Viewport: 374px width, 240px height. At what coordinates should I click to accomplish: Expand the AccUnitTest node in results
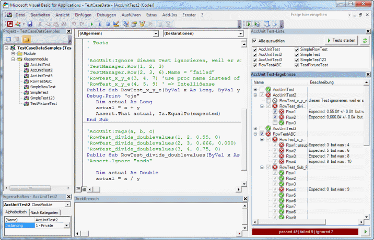coord(255,90)
